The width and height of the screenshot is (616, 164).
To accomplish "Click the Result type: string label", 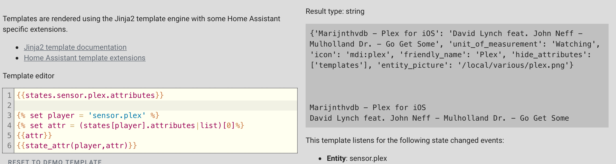I will click(x=335, y=11).
